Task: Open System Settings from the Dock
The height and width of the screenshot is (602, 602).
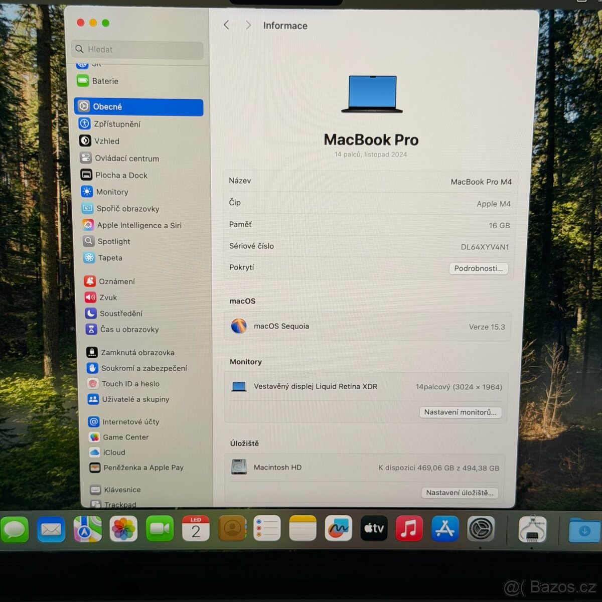Action: pyautogui.click(x=481, y=529)
